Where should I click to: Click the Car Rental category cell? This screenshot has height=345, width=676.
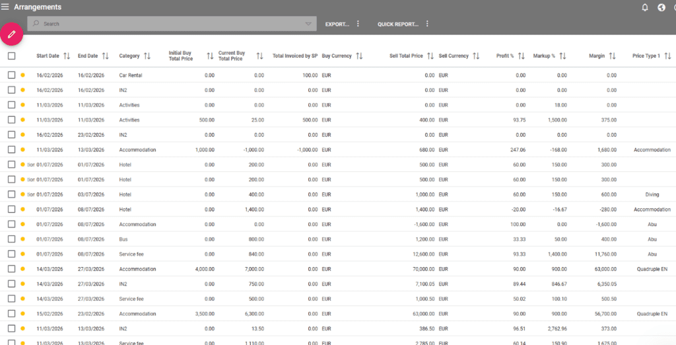(131, 75)
